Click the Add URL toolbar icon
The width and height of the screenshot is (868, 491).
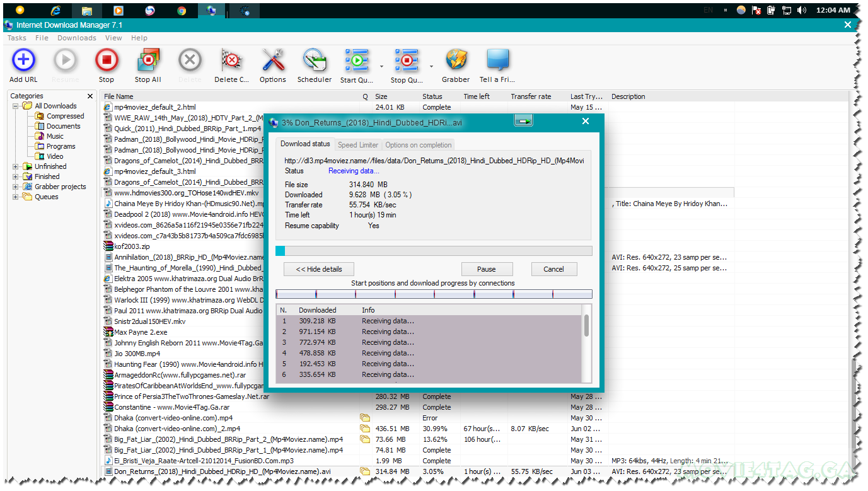pyautogui.click(x=23, y=61)
